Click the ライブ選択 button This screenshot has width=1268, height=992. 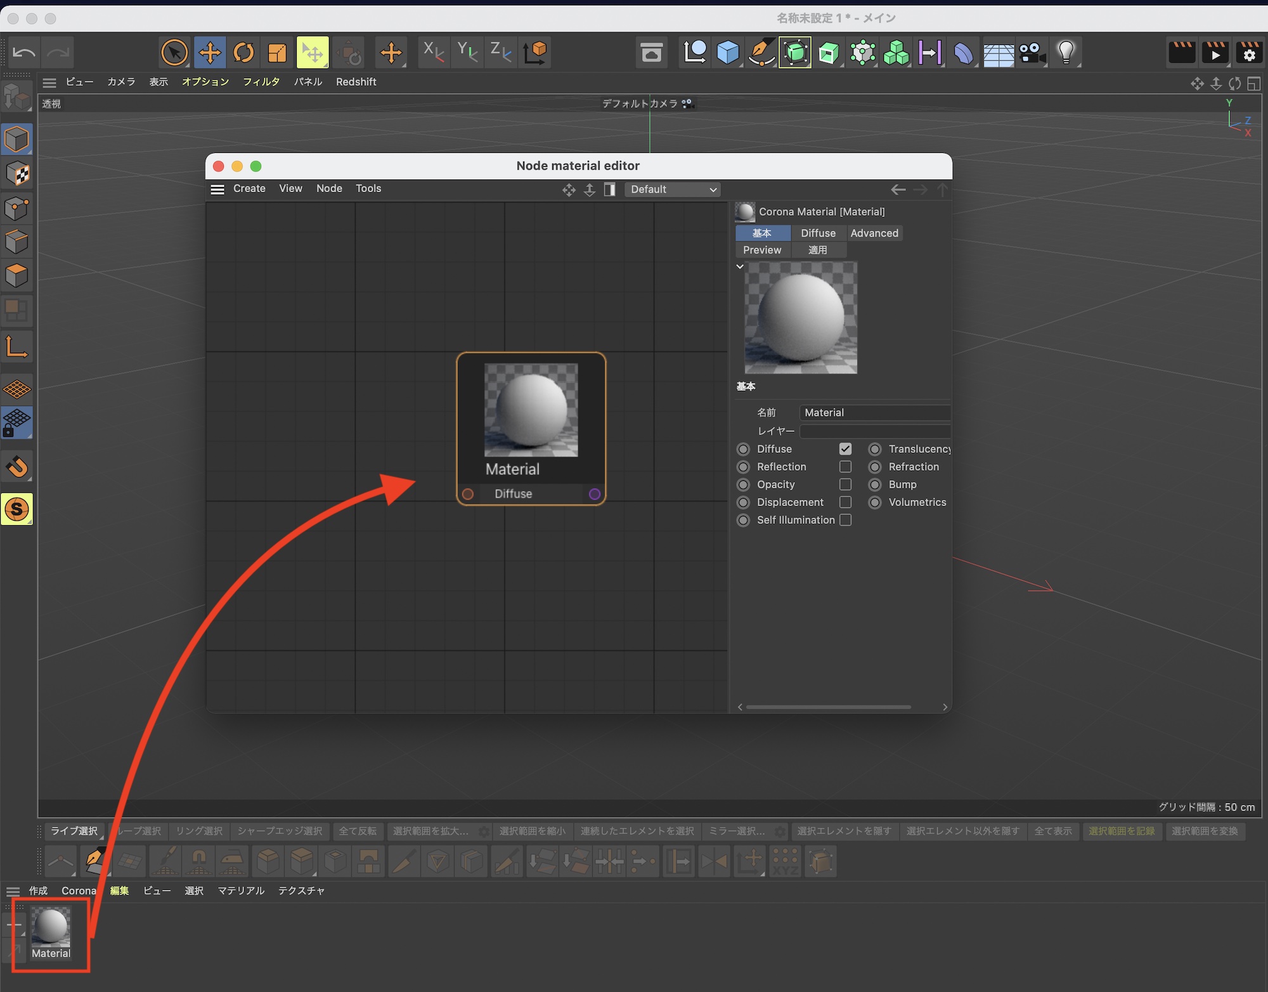[x=74, y=831]
